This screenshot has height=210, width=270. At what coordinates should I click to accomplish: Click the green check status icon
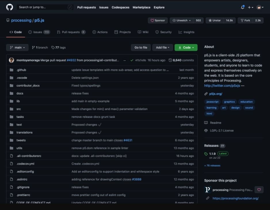click(x=132, y=60)
